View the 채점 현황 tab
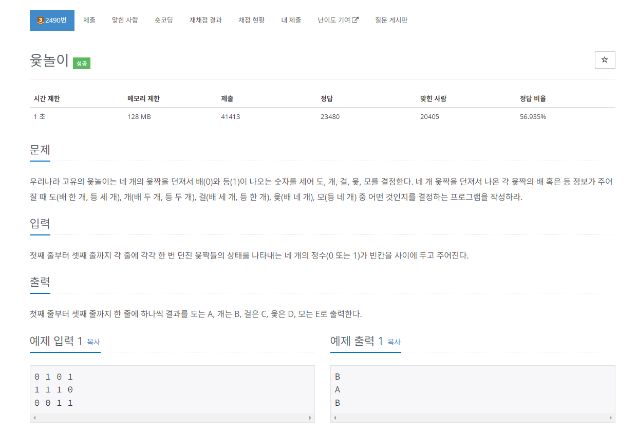The image size is (636, 435). [x=252, y=21]
